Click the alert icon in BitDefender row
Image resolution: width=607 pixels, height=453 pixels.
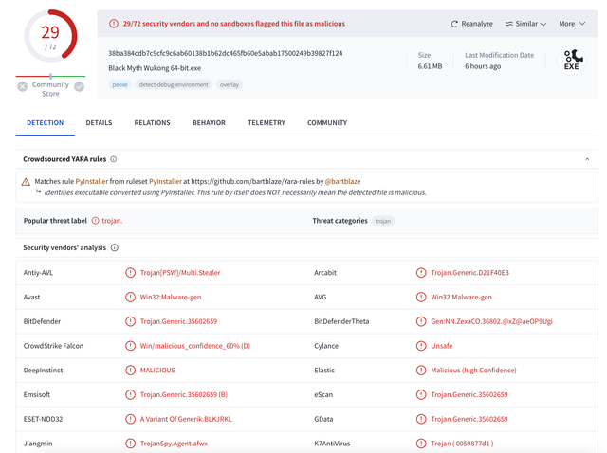[131, 321]
